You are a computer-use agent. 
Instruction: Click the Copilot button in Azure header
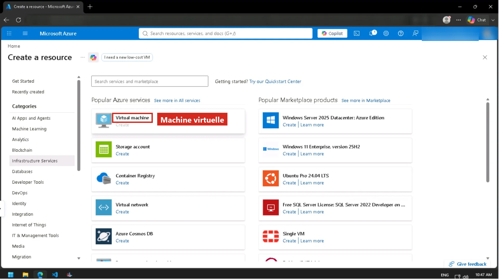[332, 33]
